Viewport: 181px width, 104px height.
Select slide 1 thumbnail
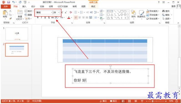pos(17,34)
